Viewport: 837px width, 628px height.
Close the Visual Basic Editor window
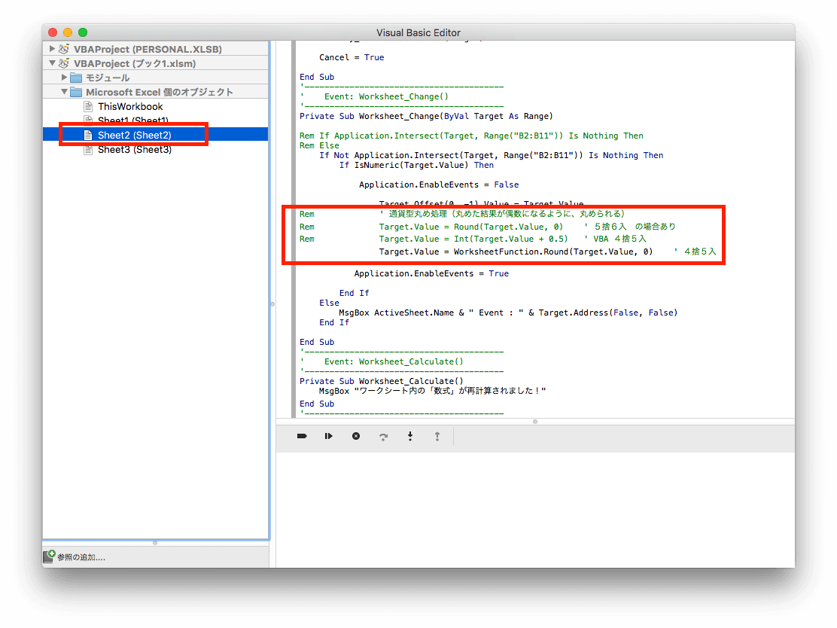[53, 32]
